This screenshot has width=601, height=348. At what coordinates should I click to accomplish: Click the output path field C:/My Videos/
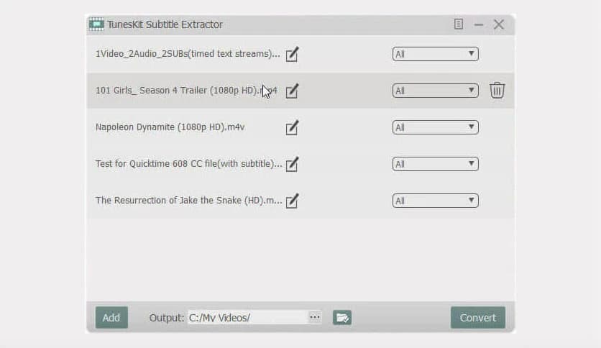pos(248,318)
